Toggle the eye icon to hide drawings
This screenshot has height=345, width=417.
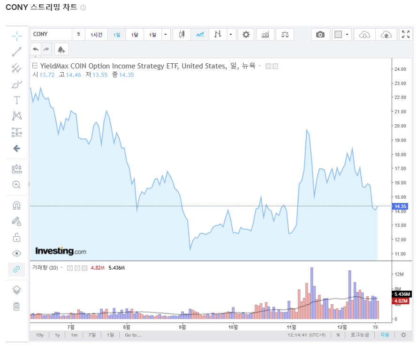16,253
